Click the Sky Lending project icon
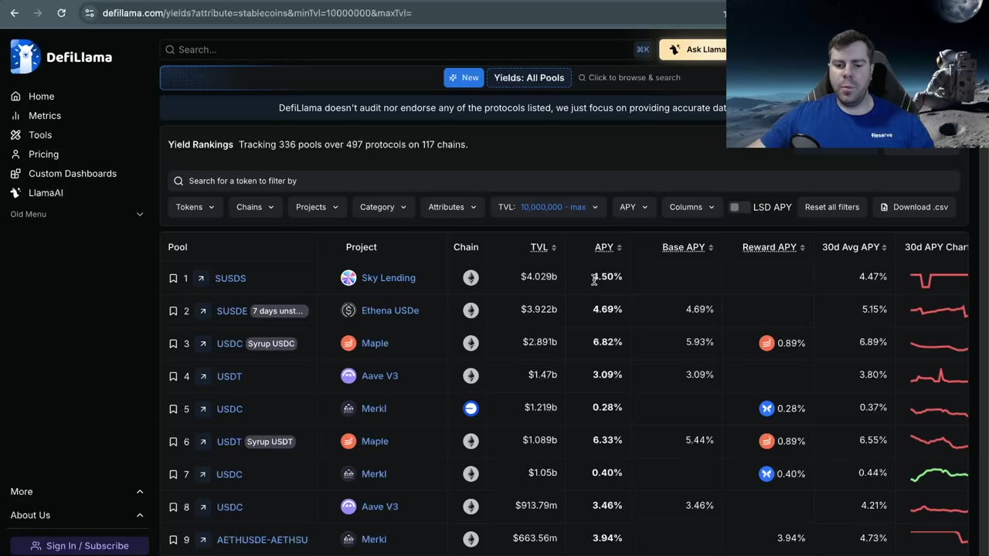989x556 pixels. pyautogui.click(x=348, y=278)
